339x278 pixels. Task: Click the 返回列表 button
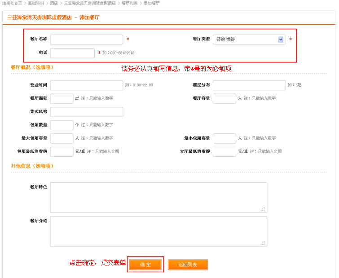pos(188,265)
